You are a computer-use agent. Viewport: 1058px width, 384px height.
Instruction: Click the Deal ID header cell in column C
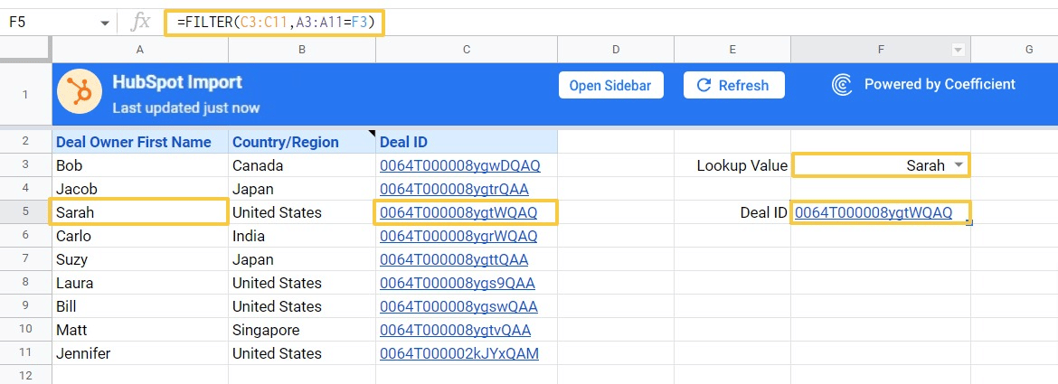(467, 142)
